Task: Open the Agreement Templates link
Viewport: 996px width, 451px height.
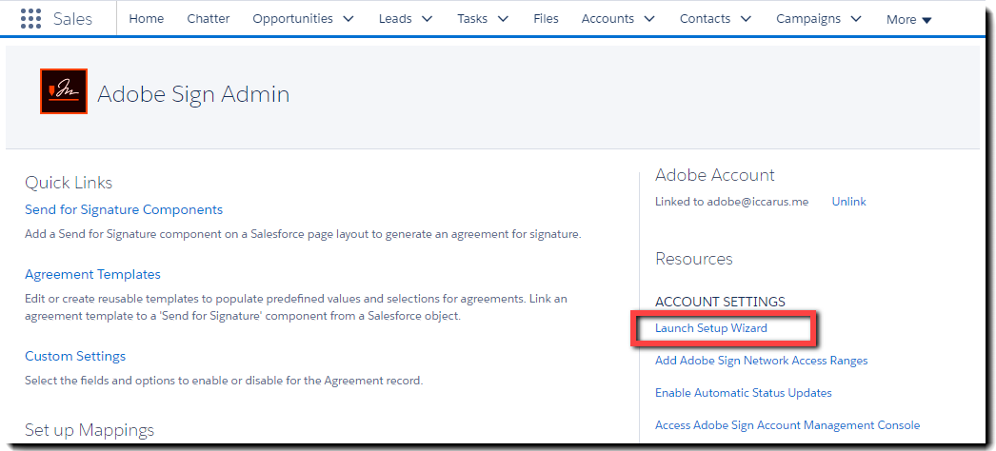Action: click(92, 274)
